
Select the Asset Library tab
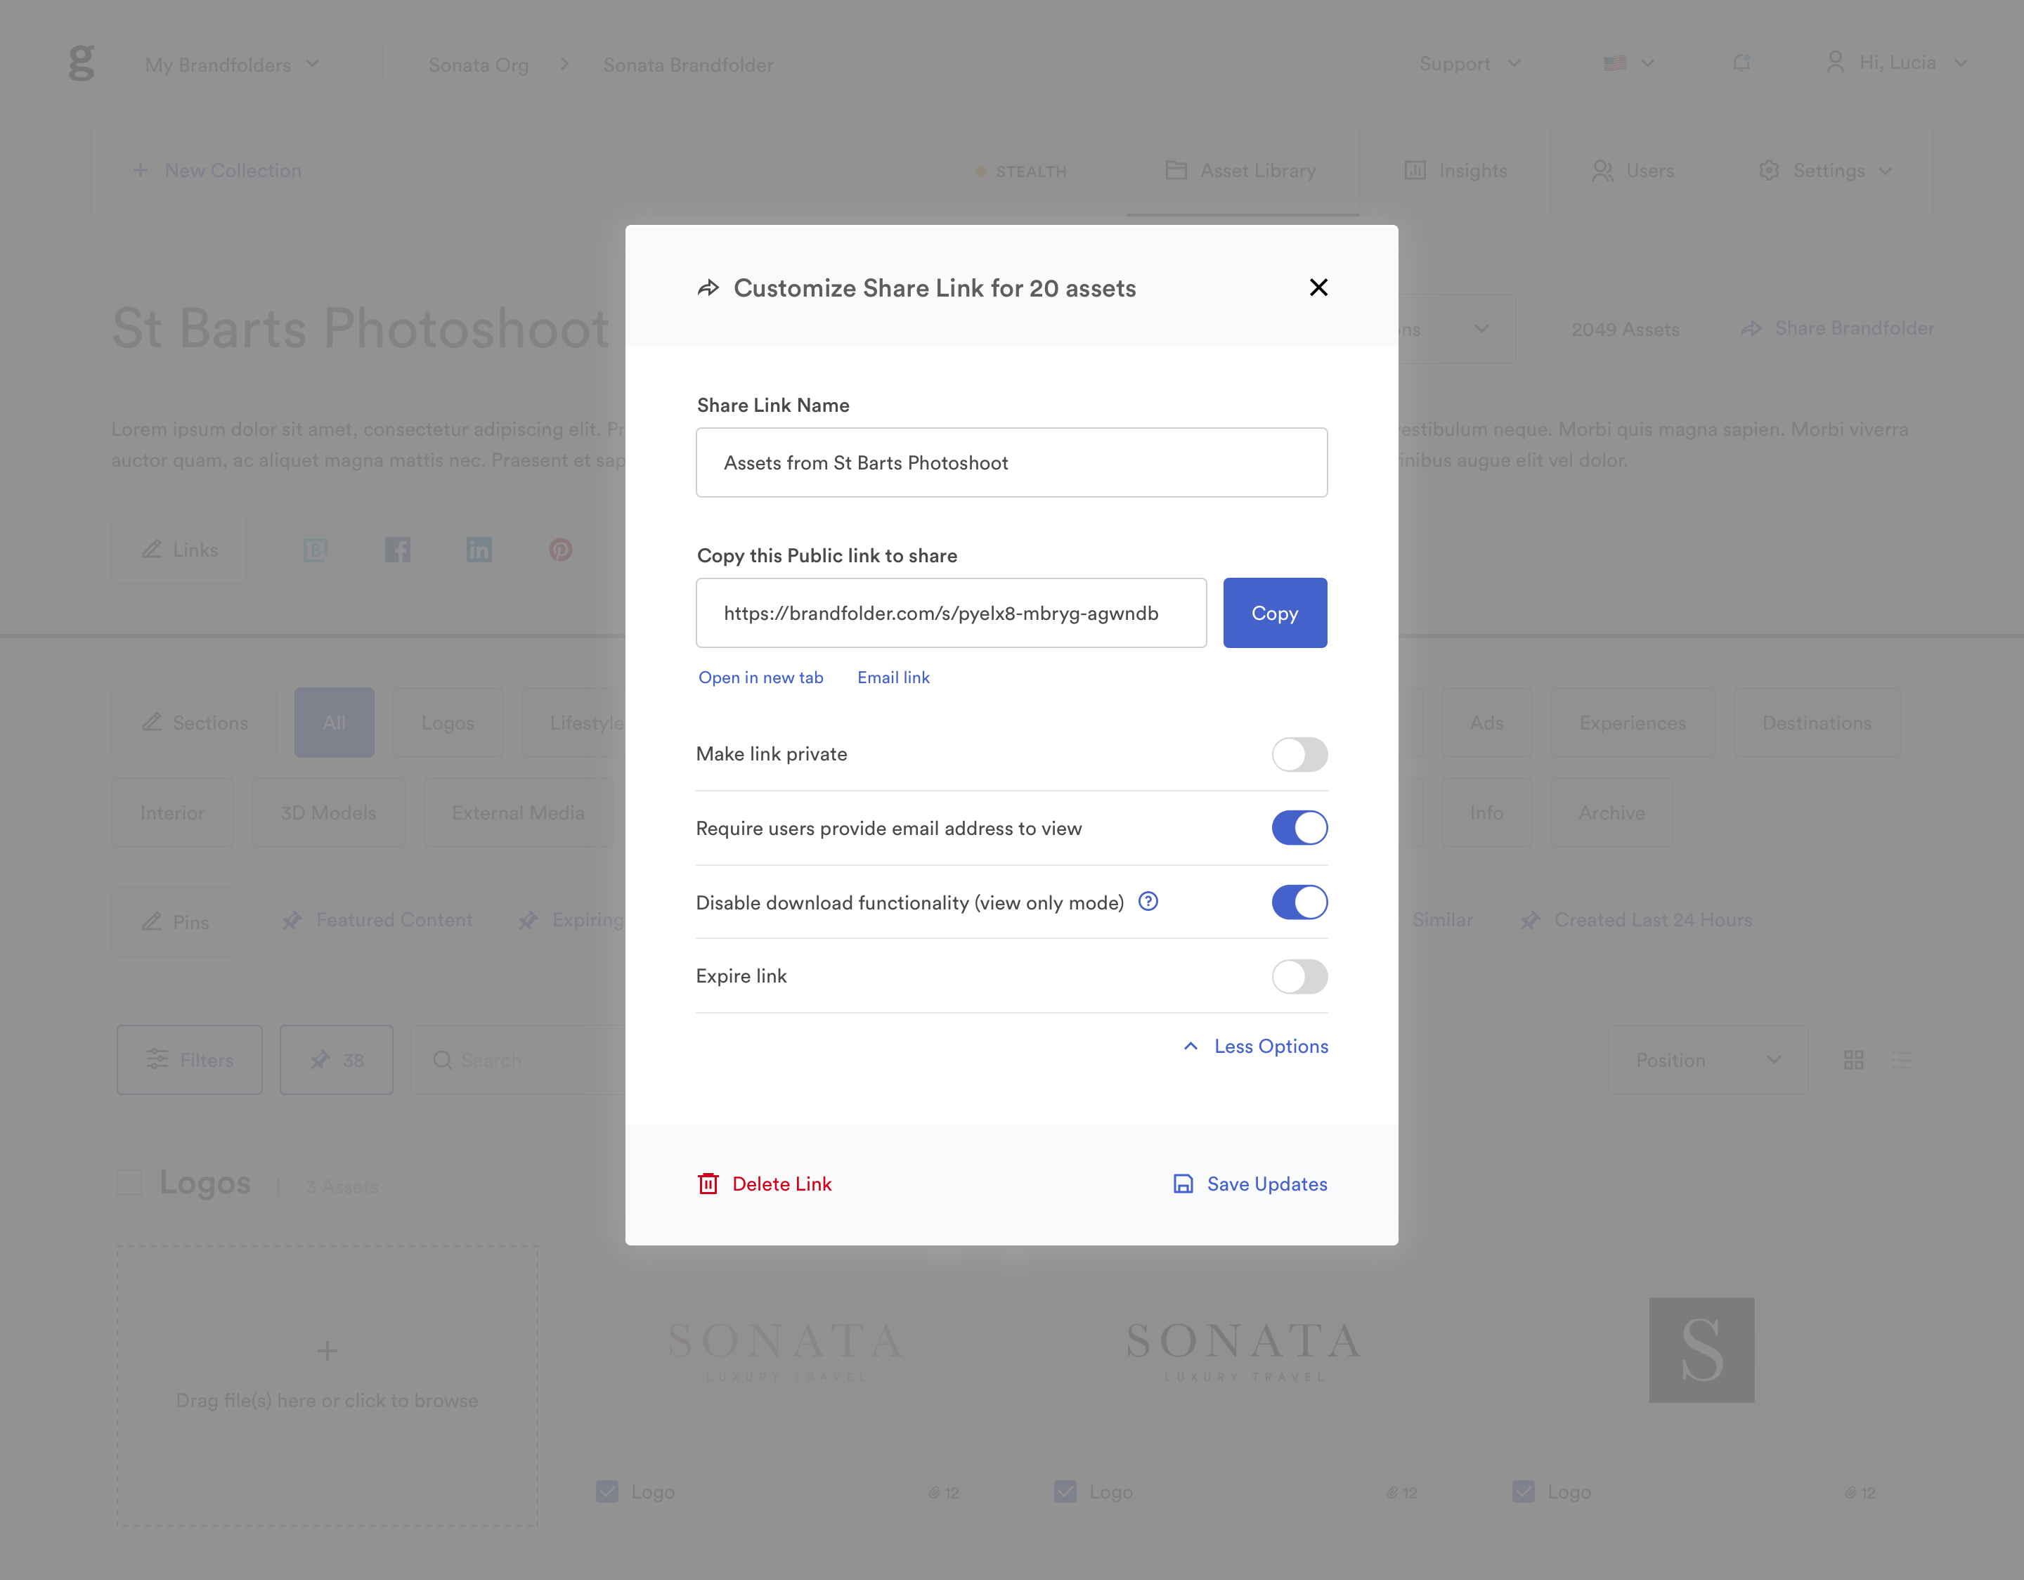tap(1240, 171)
